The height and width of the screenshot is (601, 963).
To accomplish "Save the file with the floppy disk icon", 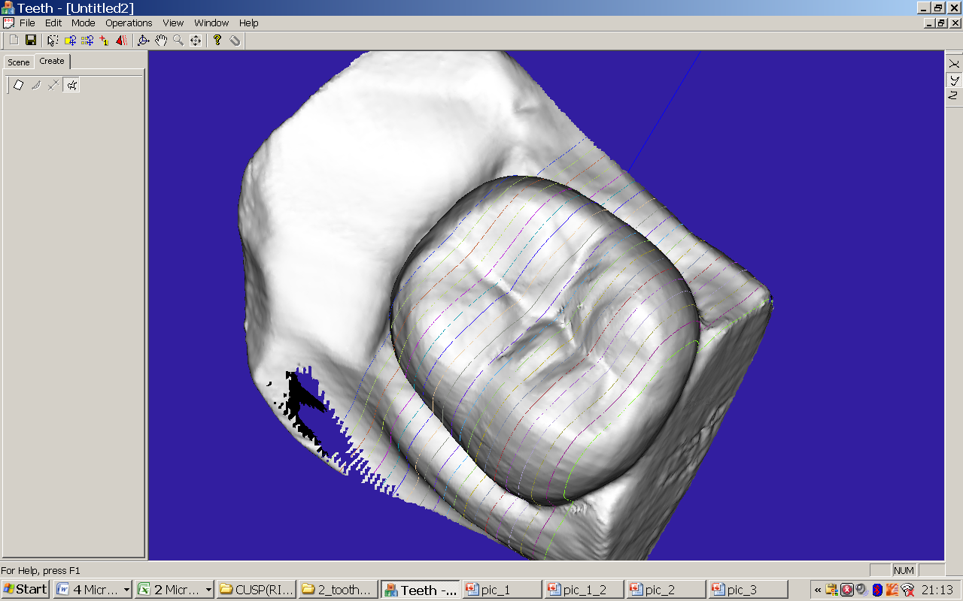I will (31, 40).
